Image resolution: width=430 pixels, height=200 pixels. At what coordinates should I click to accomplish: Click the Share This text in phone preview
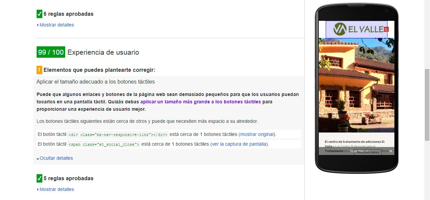(x=356, y=151)
